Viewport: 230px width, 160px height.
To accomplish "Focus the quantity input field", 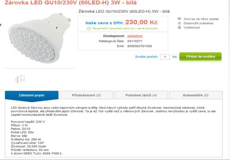I will click(x=165, y=57).
